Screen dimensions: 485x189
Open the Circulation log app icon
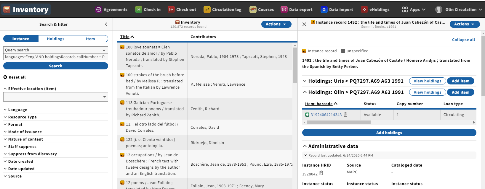(207, 9)
